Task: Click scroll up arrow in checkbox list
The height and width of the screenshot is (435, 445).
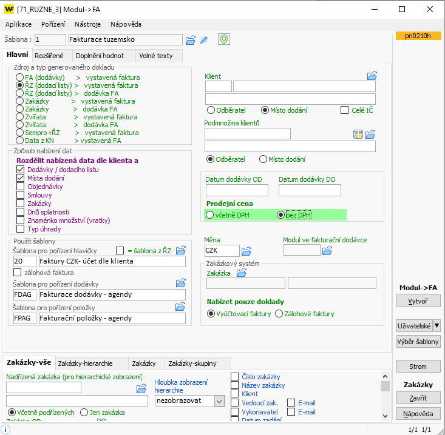Action: tap(385, 376)
